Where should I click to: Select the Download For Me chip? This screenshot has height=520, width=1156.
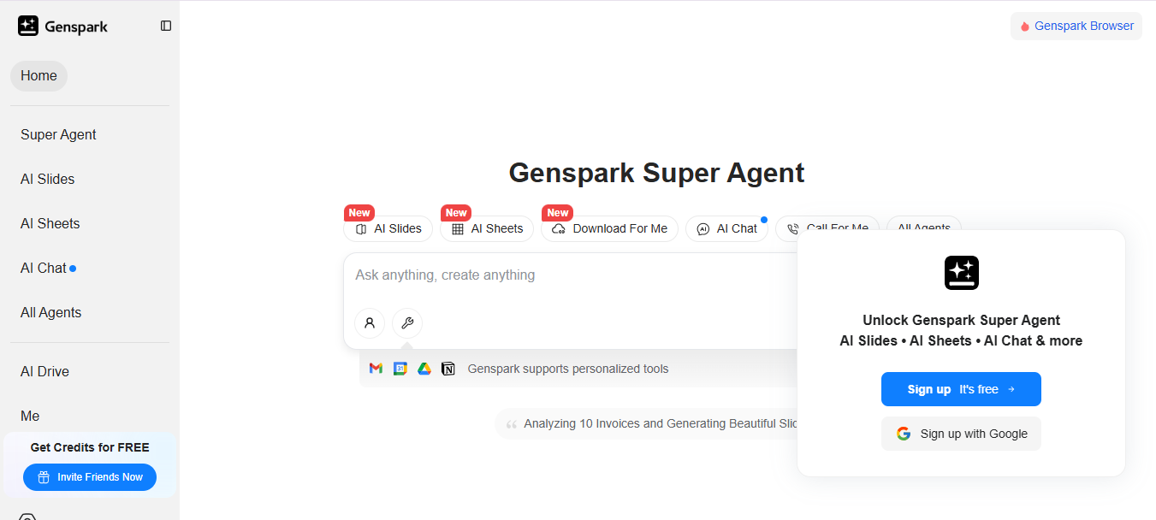tap(609, 228)
